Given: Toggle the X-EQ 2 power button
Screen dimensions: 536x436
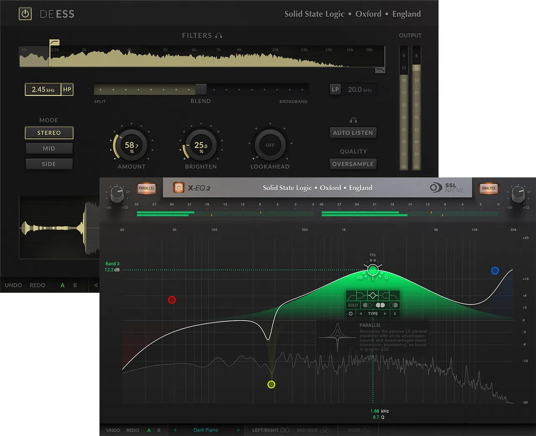Looking at the screenshot, I should click(x=178, y=188).
